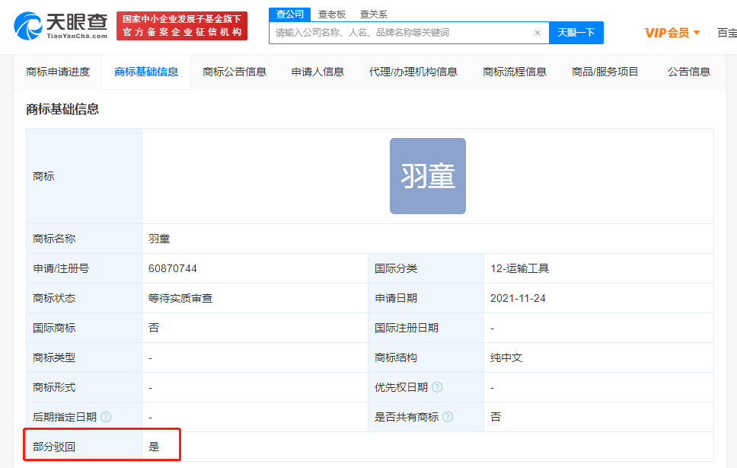The image size is (737, 468).
Task: Expand the VIP会员 dropdown arrow
Action: (697, 33)
